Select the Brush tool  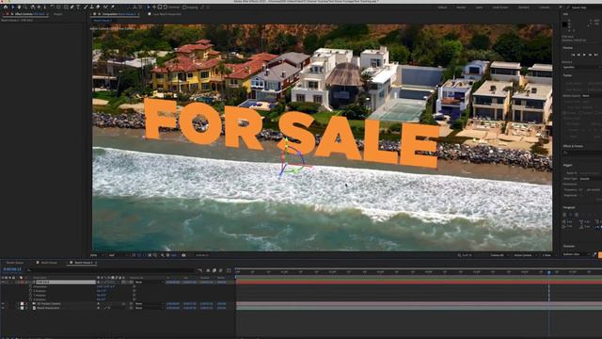(86, 7)
